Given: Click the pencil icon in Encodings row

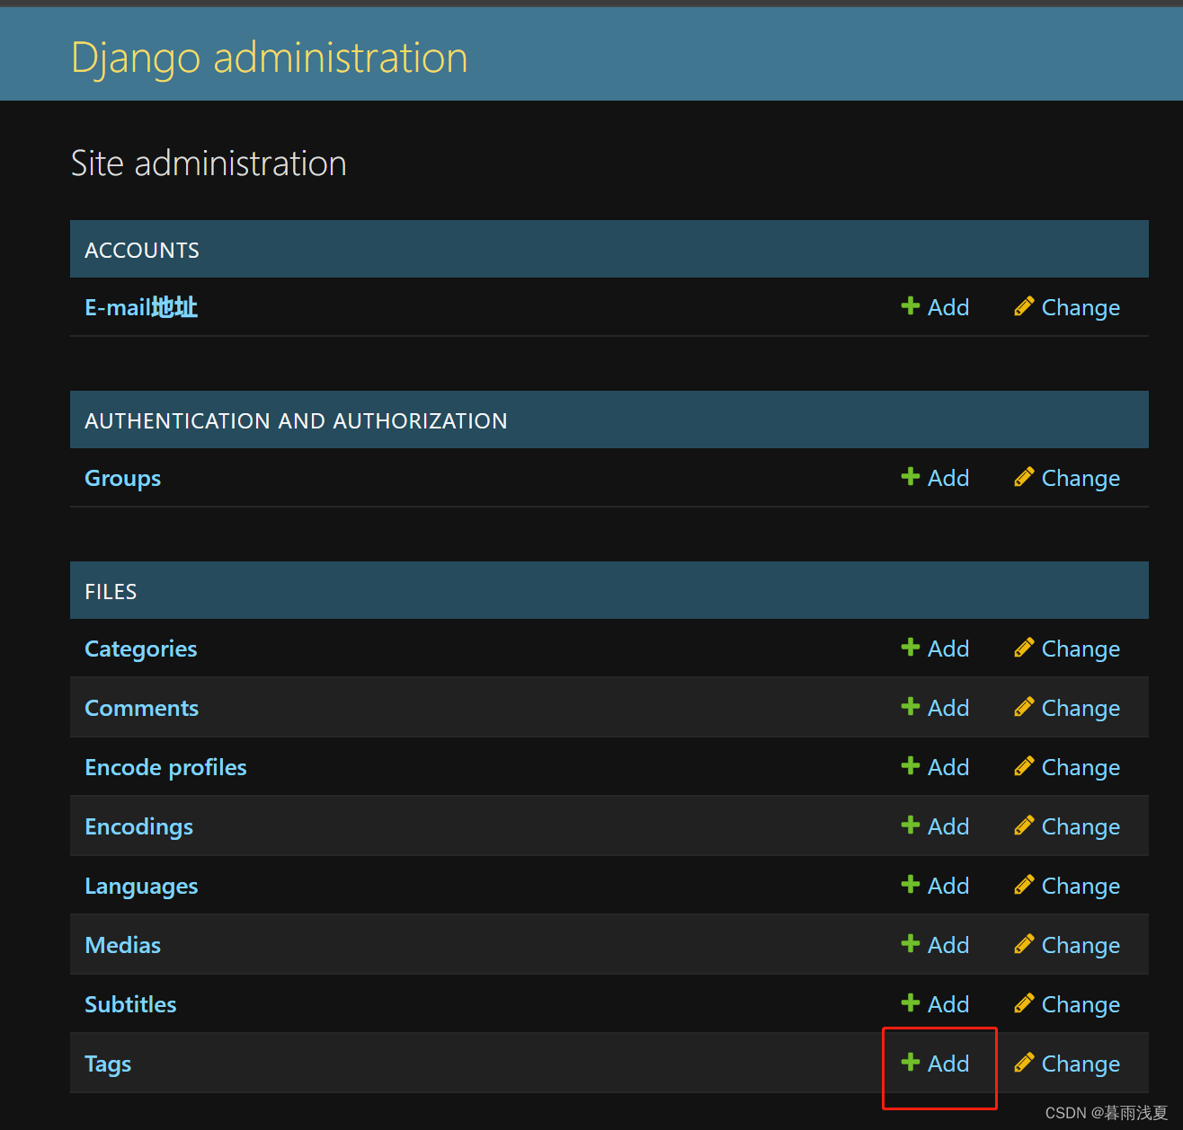Looking at the screenshot, I should pos(1024,825).
